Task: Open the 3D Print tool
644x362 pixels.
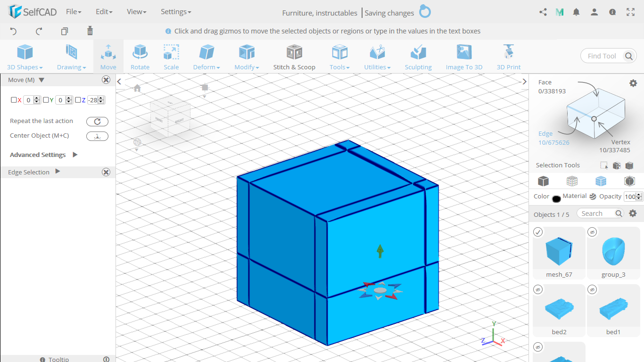Action: (509, 57)
